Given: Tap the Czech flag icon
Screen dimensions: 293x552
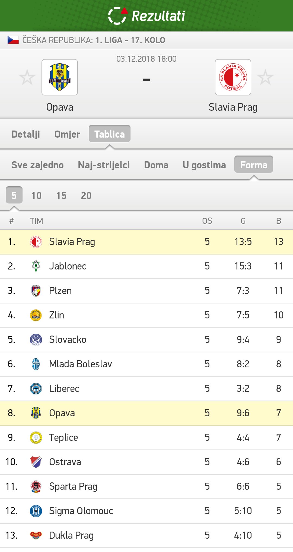Looking at the screenshot, I should click(13, 40).
